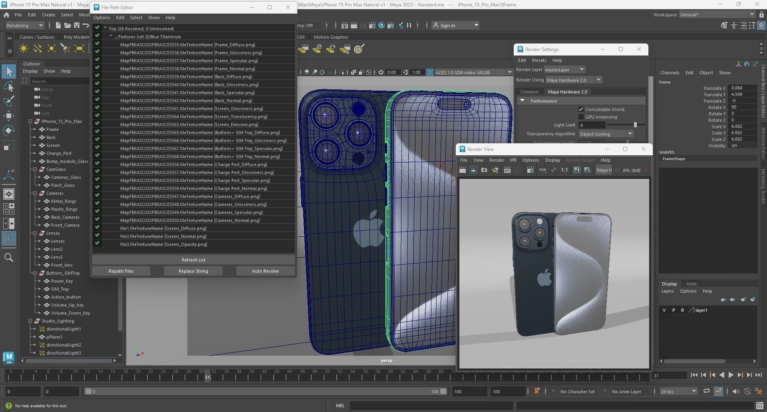
Task: Open render settings icon in Render View
Action: 531,170
